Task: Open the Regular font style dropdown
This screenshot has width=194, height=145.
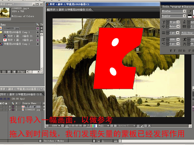Action: pyautogui.click(x=184, y=16)
